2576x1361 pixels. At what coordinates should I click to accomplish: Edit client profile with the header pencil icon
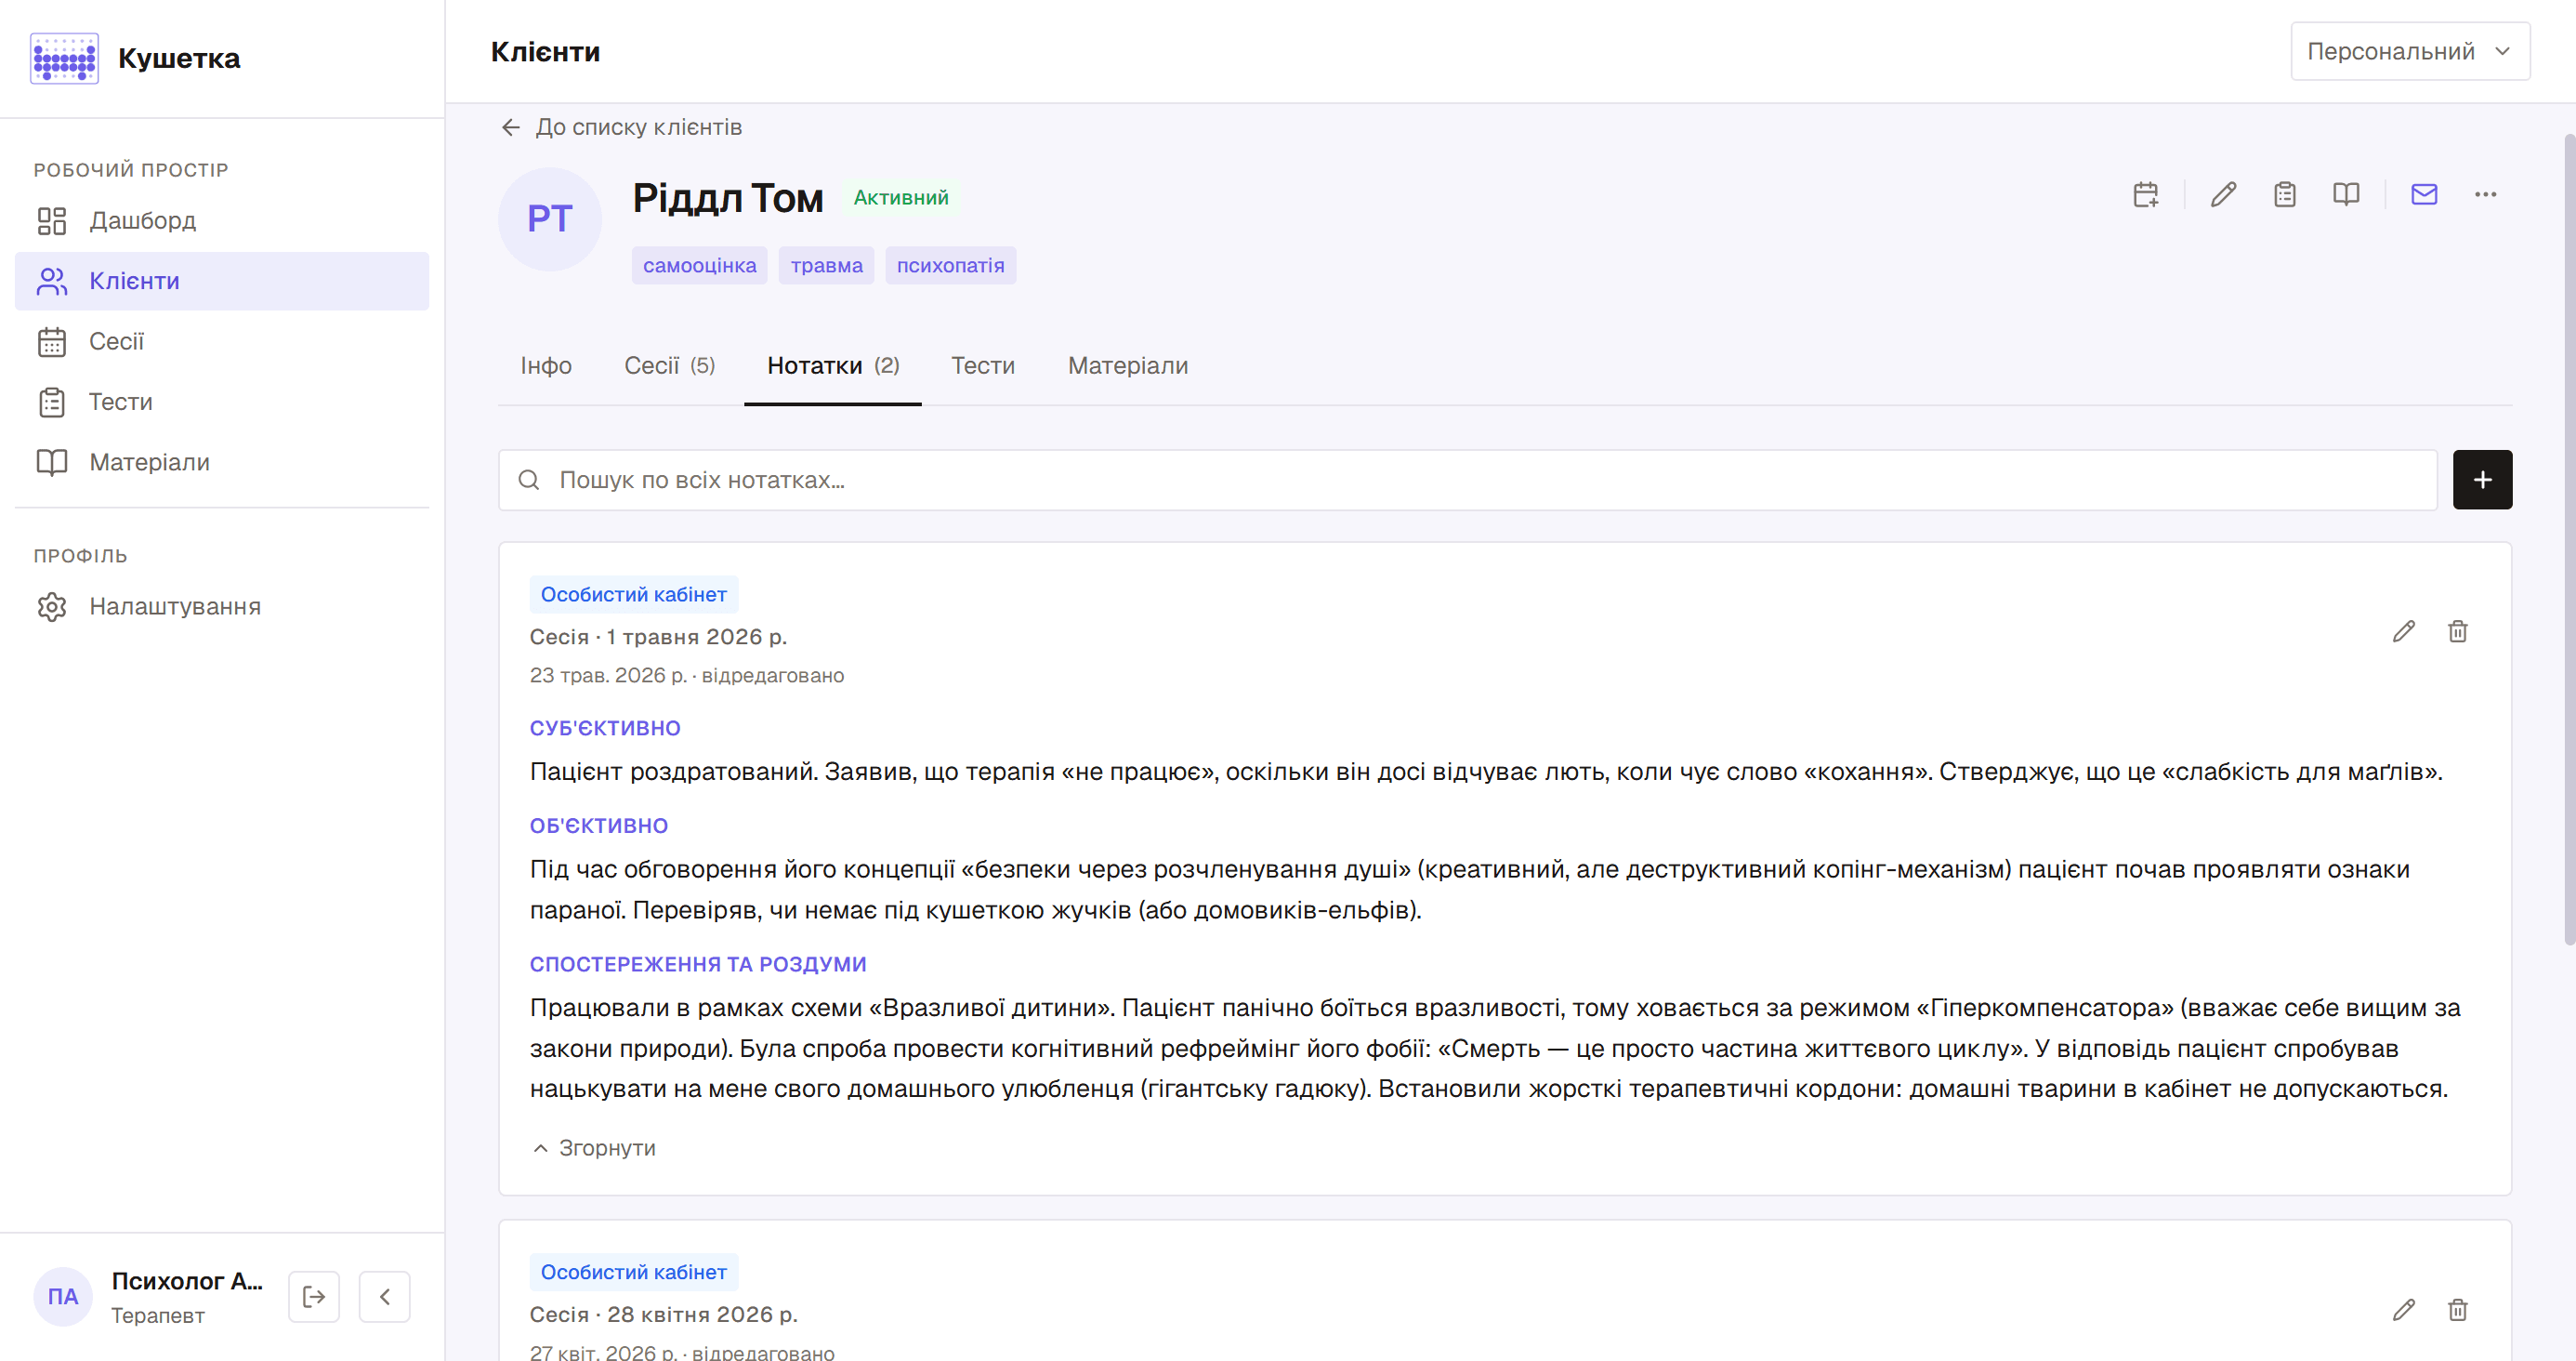pos(2224,194)
